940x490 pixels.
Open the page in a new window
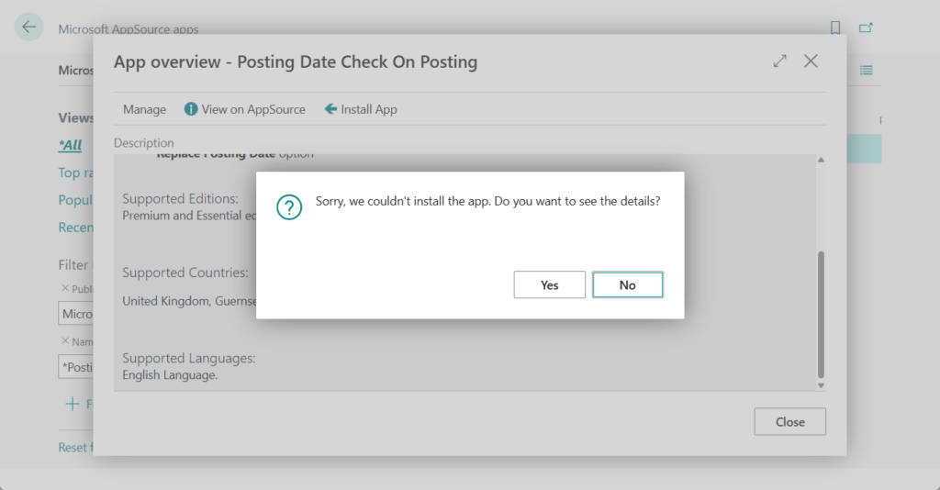[x=866, y=28]
